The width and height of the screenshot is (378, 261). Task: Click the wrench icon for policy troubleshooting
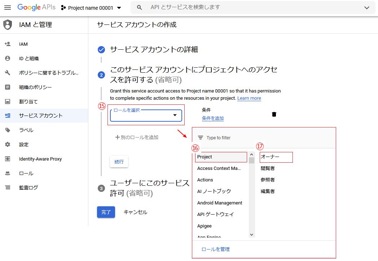(x=8, y=73)
